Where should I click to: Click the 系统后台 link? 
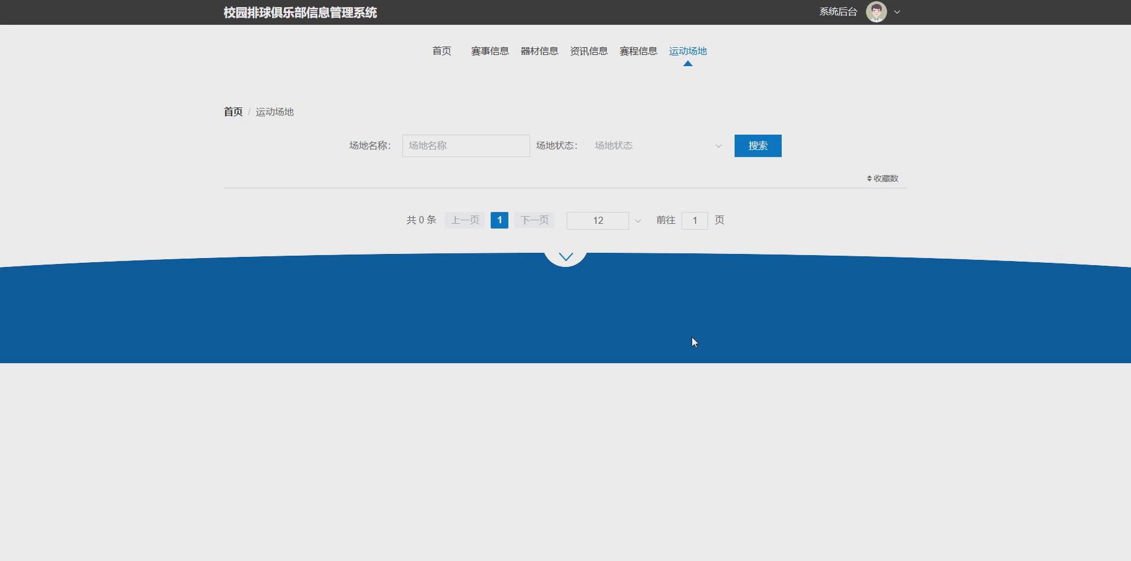[837, 12]
